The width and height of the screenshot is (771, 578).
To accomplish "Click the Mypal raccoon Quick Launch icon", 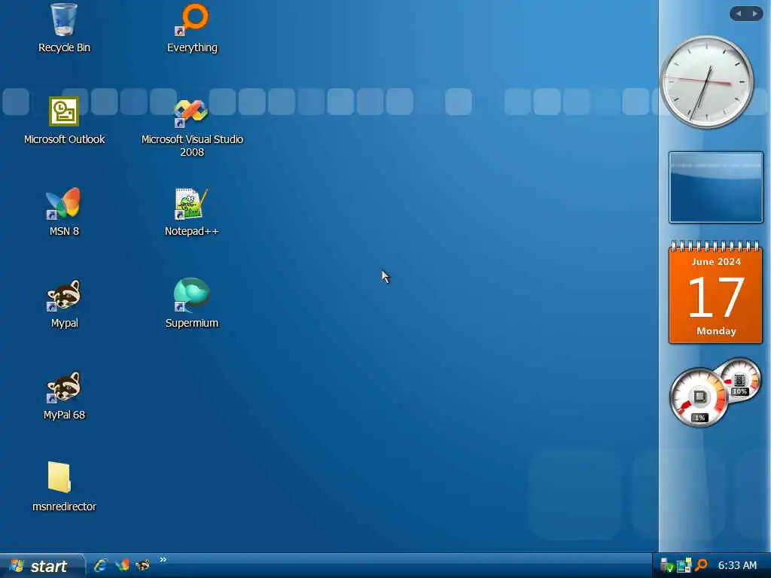I will (142, 565).
